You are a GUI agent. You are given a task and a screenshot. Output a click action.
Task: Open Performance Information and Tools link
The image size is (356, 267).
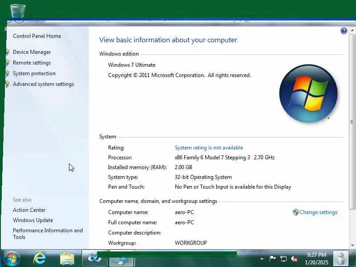tap(48, 234)
